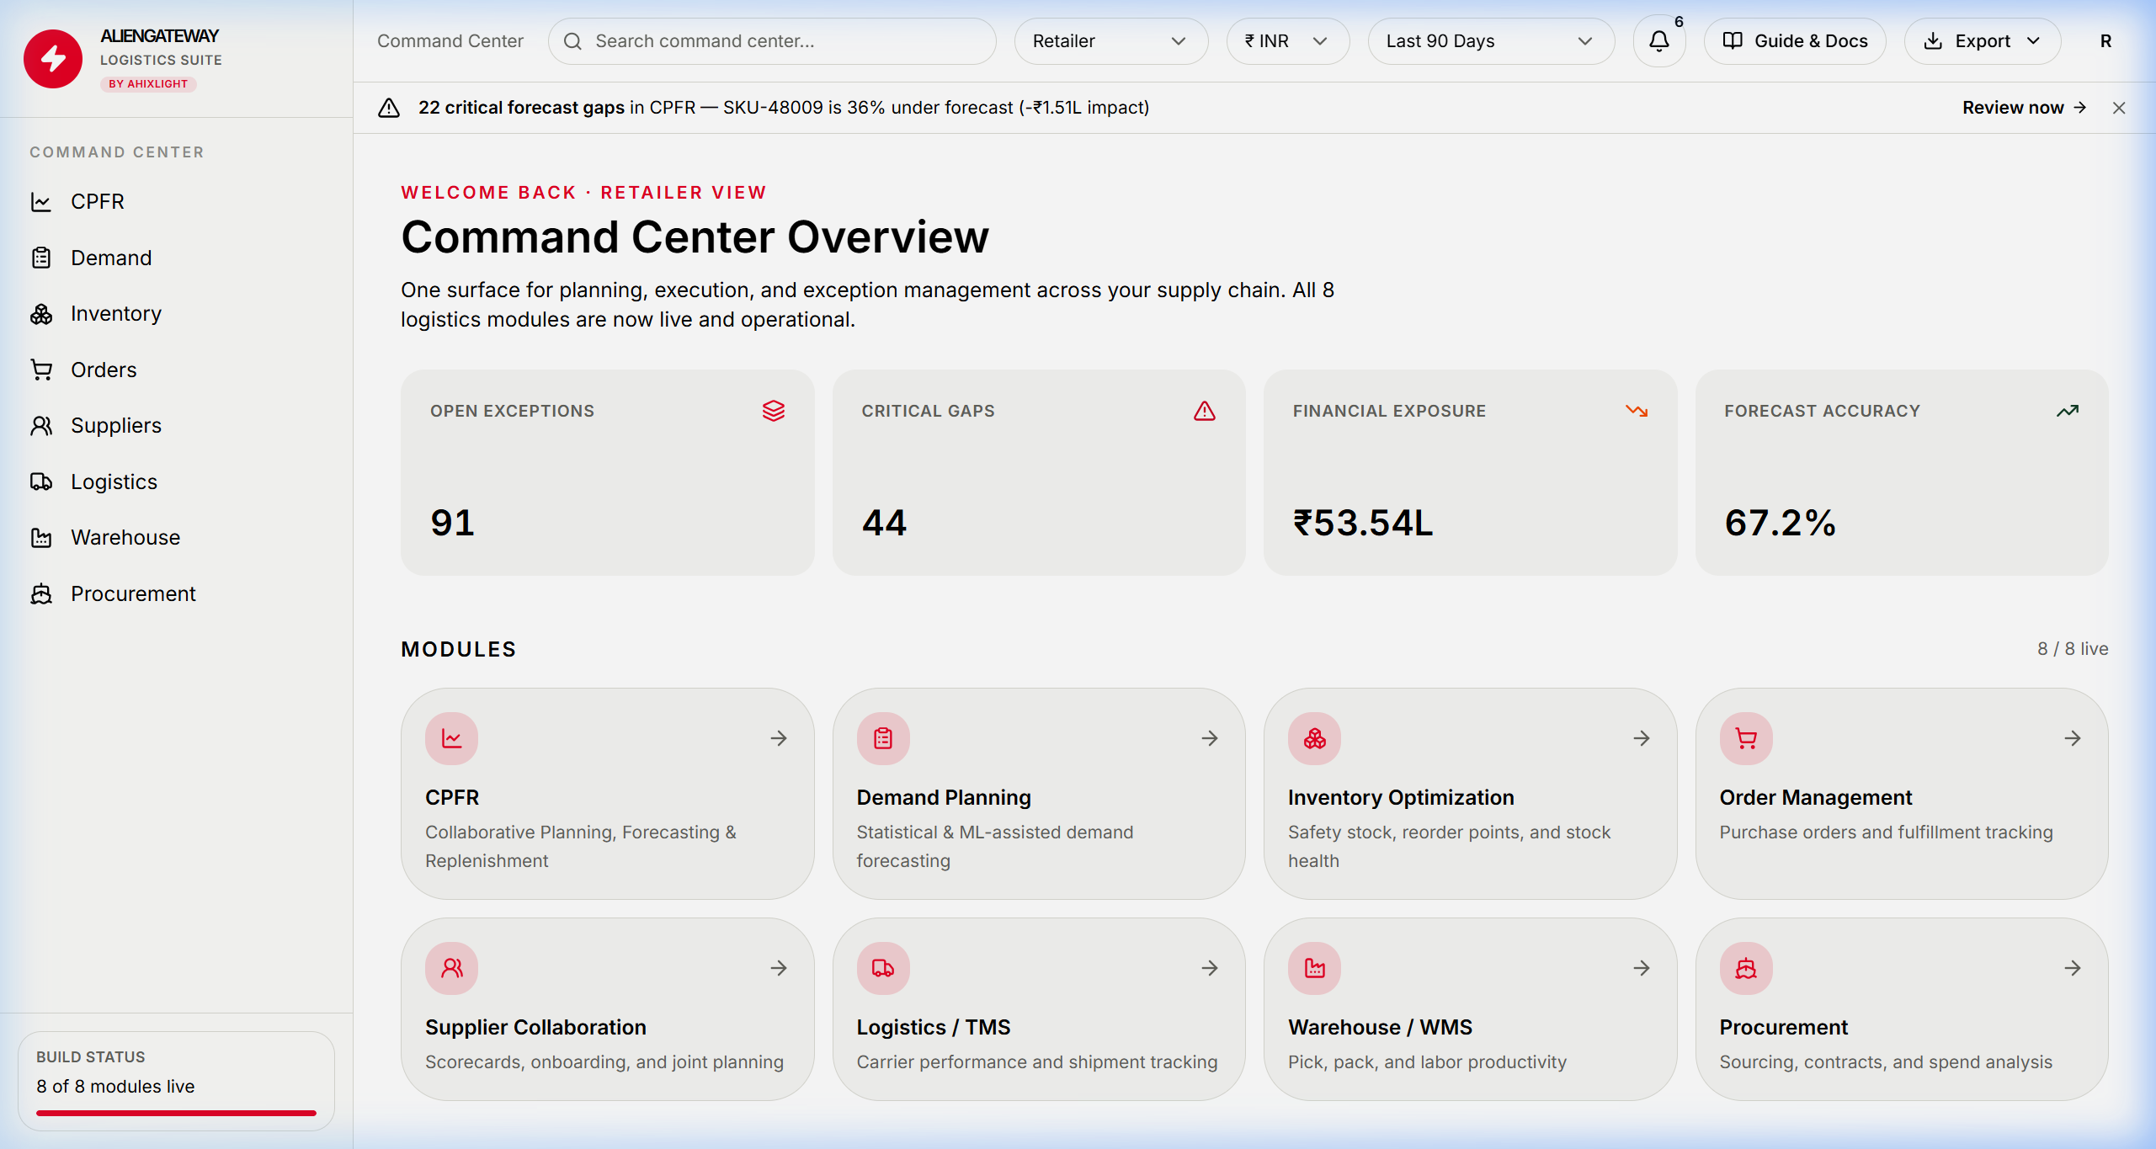Click the layers icon on Open Exceptions

774,411
